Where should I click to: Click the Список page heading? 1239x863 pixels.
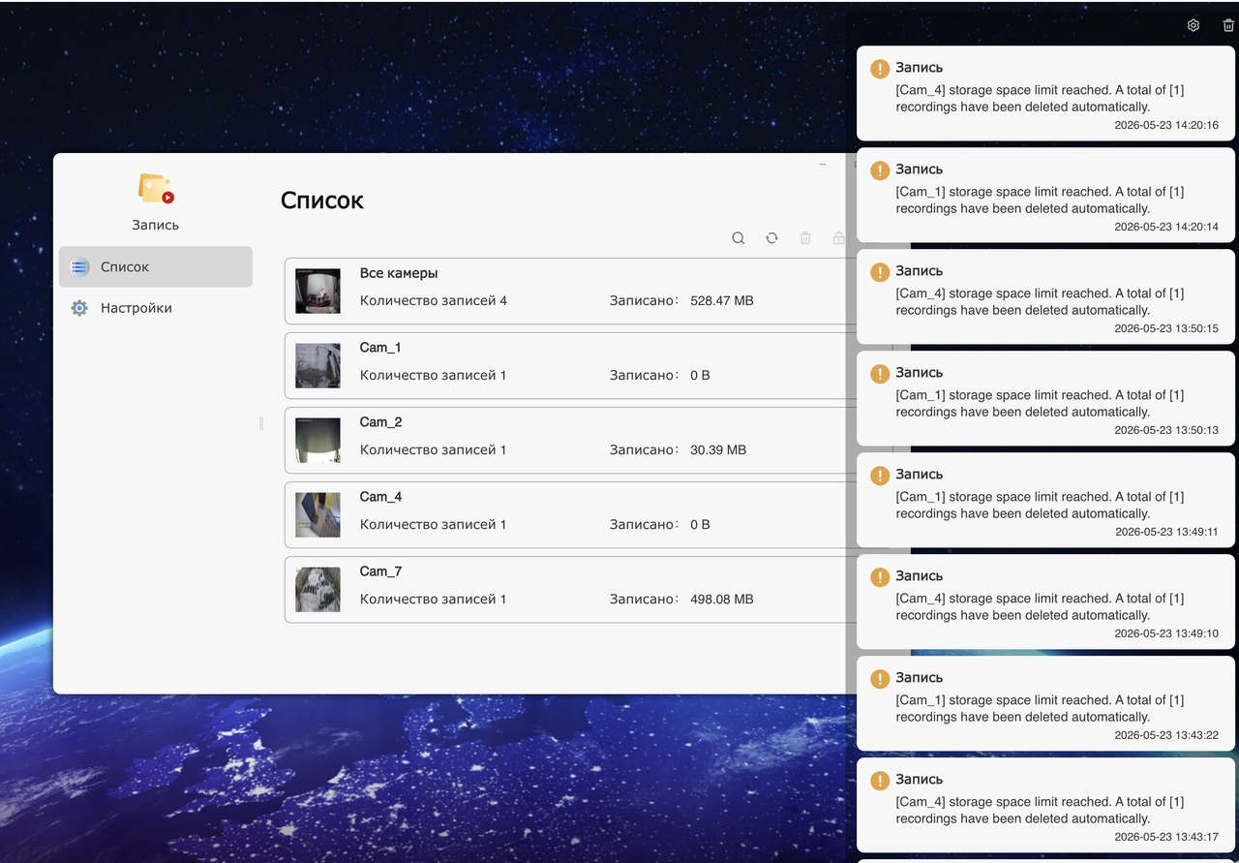tap(322, 200)
